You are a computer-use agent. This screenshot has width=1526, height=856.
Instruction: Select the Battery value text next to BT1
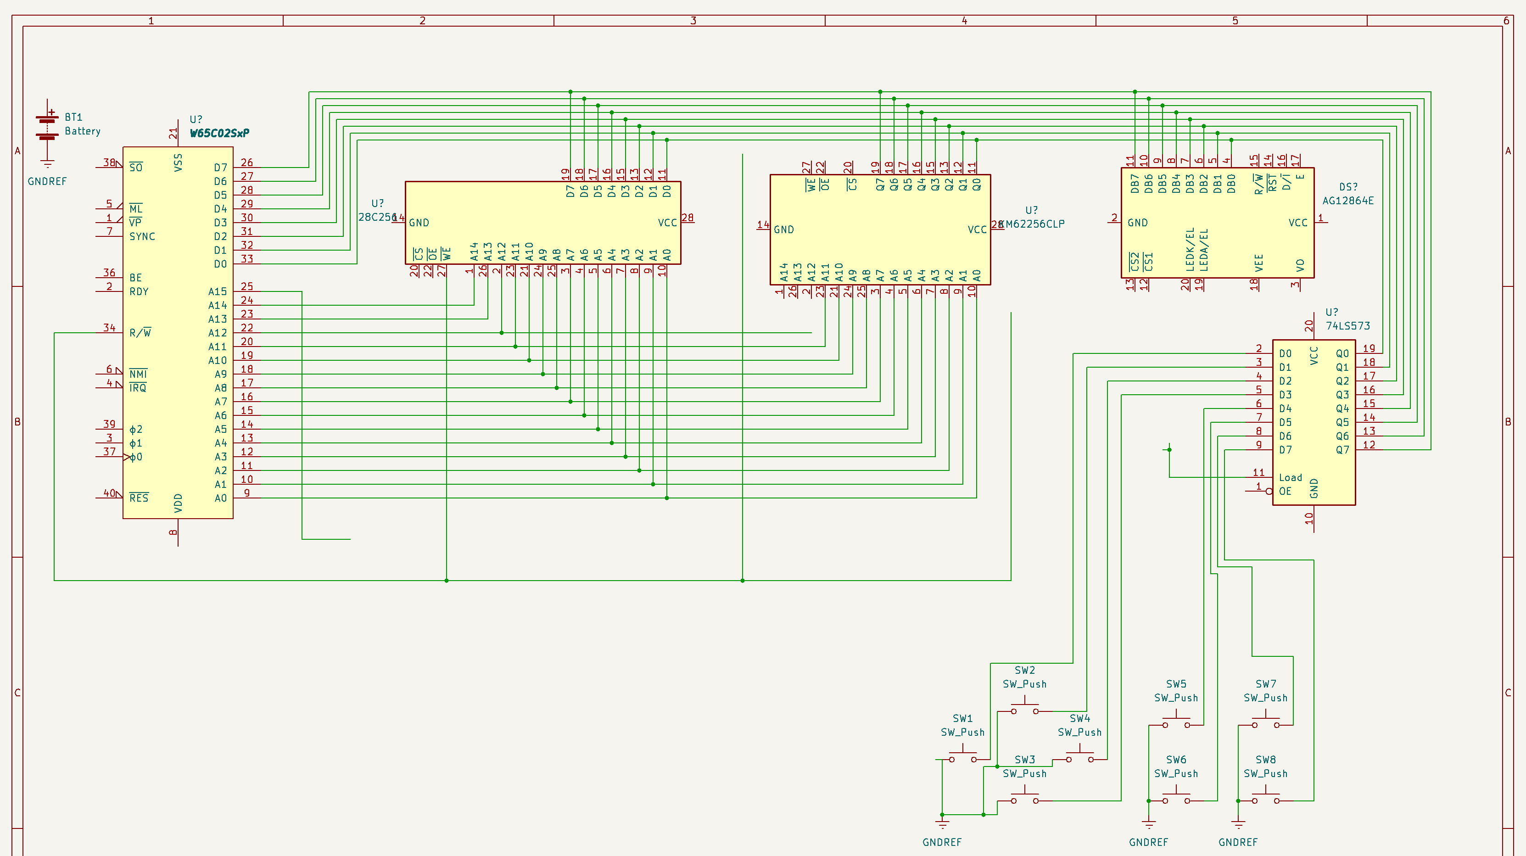pyautogui.click(x=82, y=132)
